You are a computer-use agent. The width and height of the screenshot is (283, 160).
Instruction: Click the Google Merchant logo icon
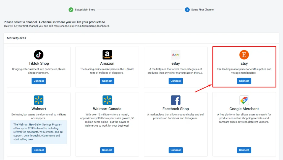(x=244, y=100)
